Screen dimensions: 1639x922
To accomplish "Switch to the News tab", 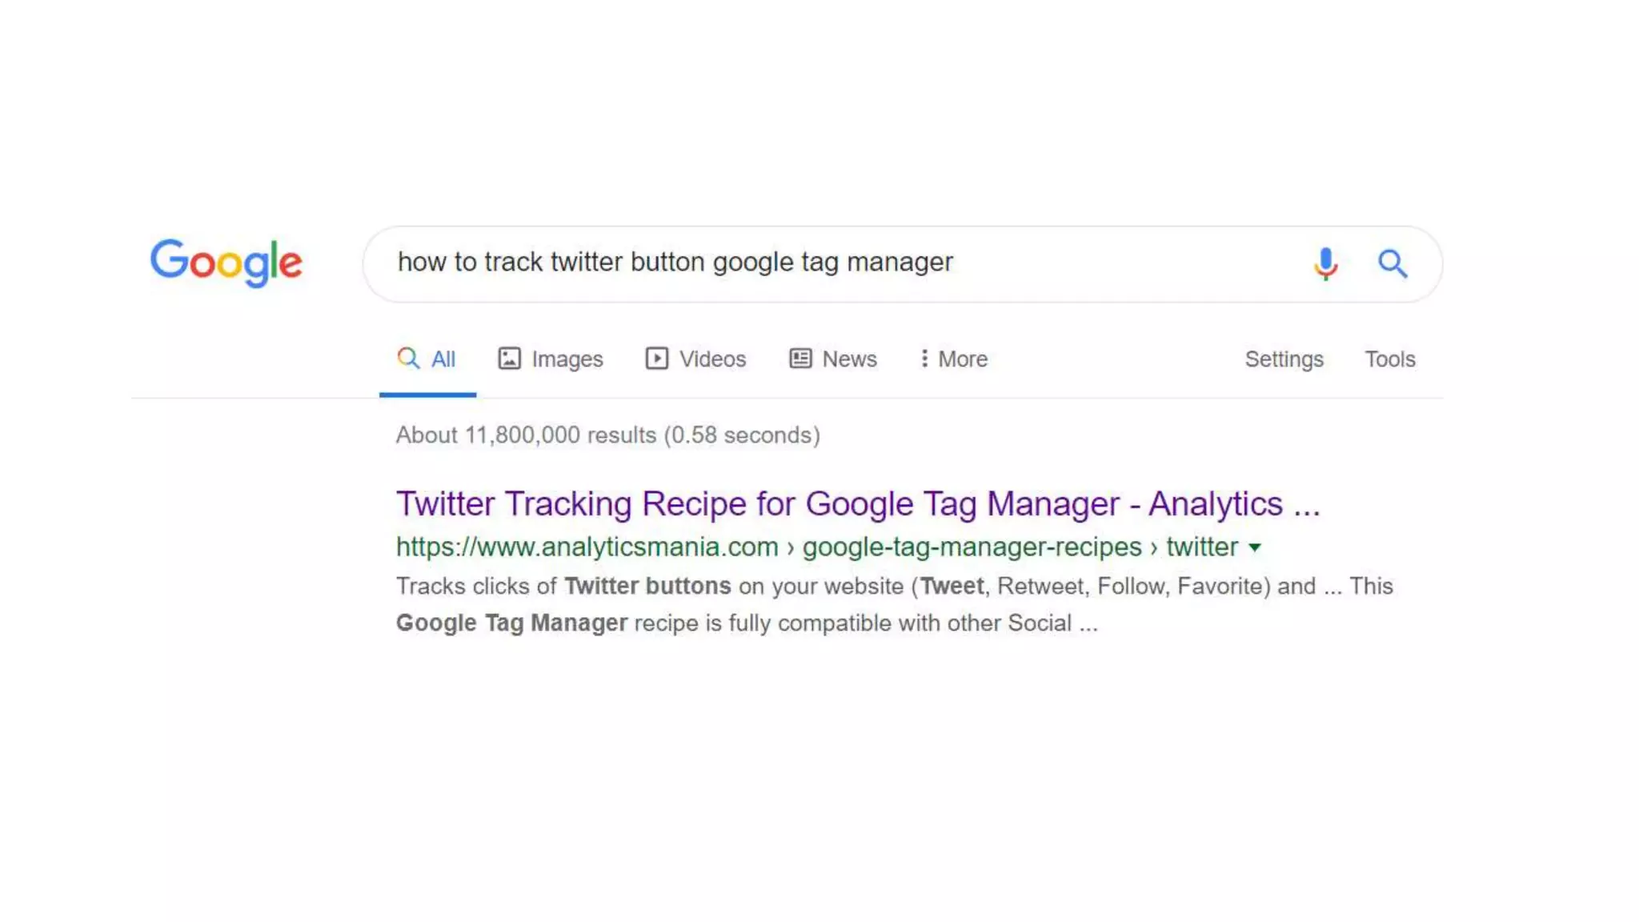I will pos(849,359).
